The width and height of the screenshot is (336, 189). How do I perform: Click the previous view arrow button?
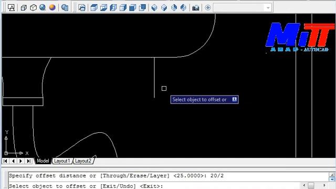click(x=208, y=8)
